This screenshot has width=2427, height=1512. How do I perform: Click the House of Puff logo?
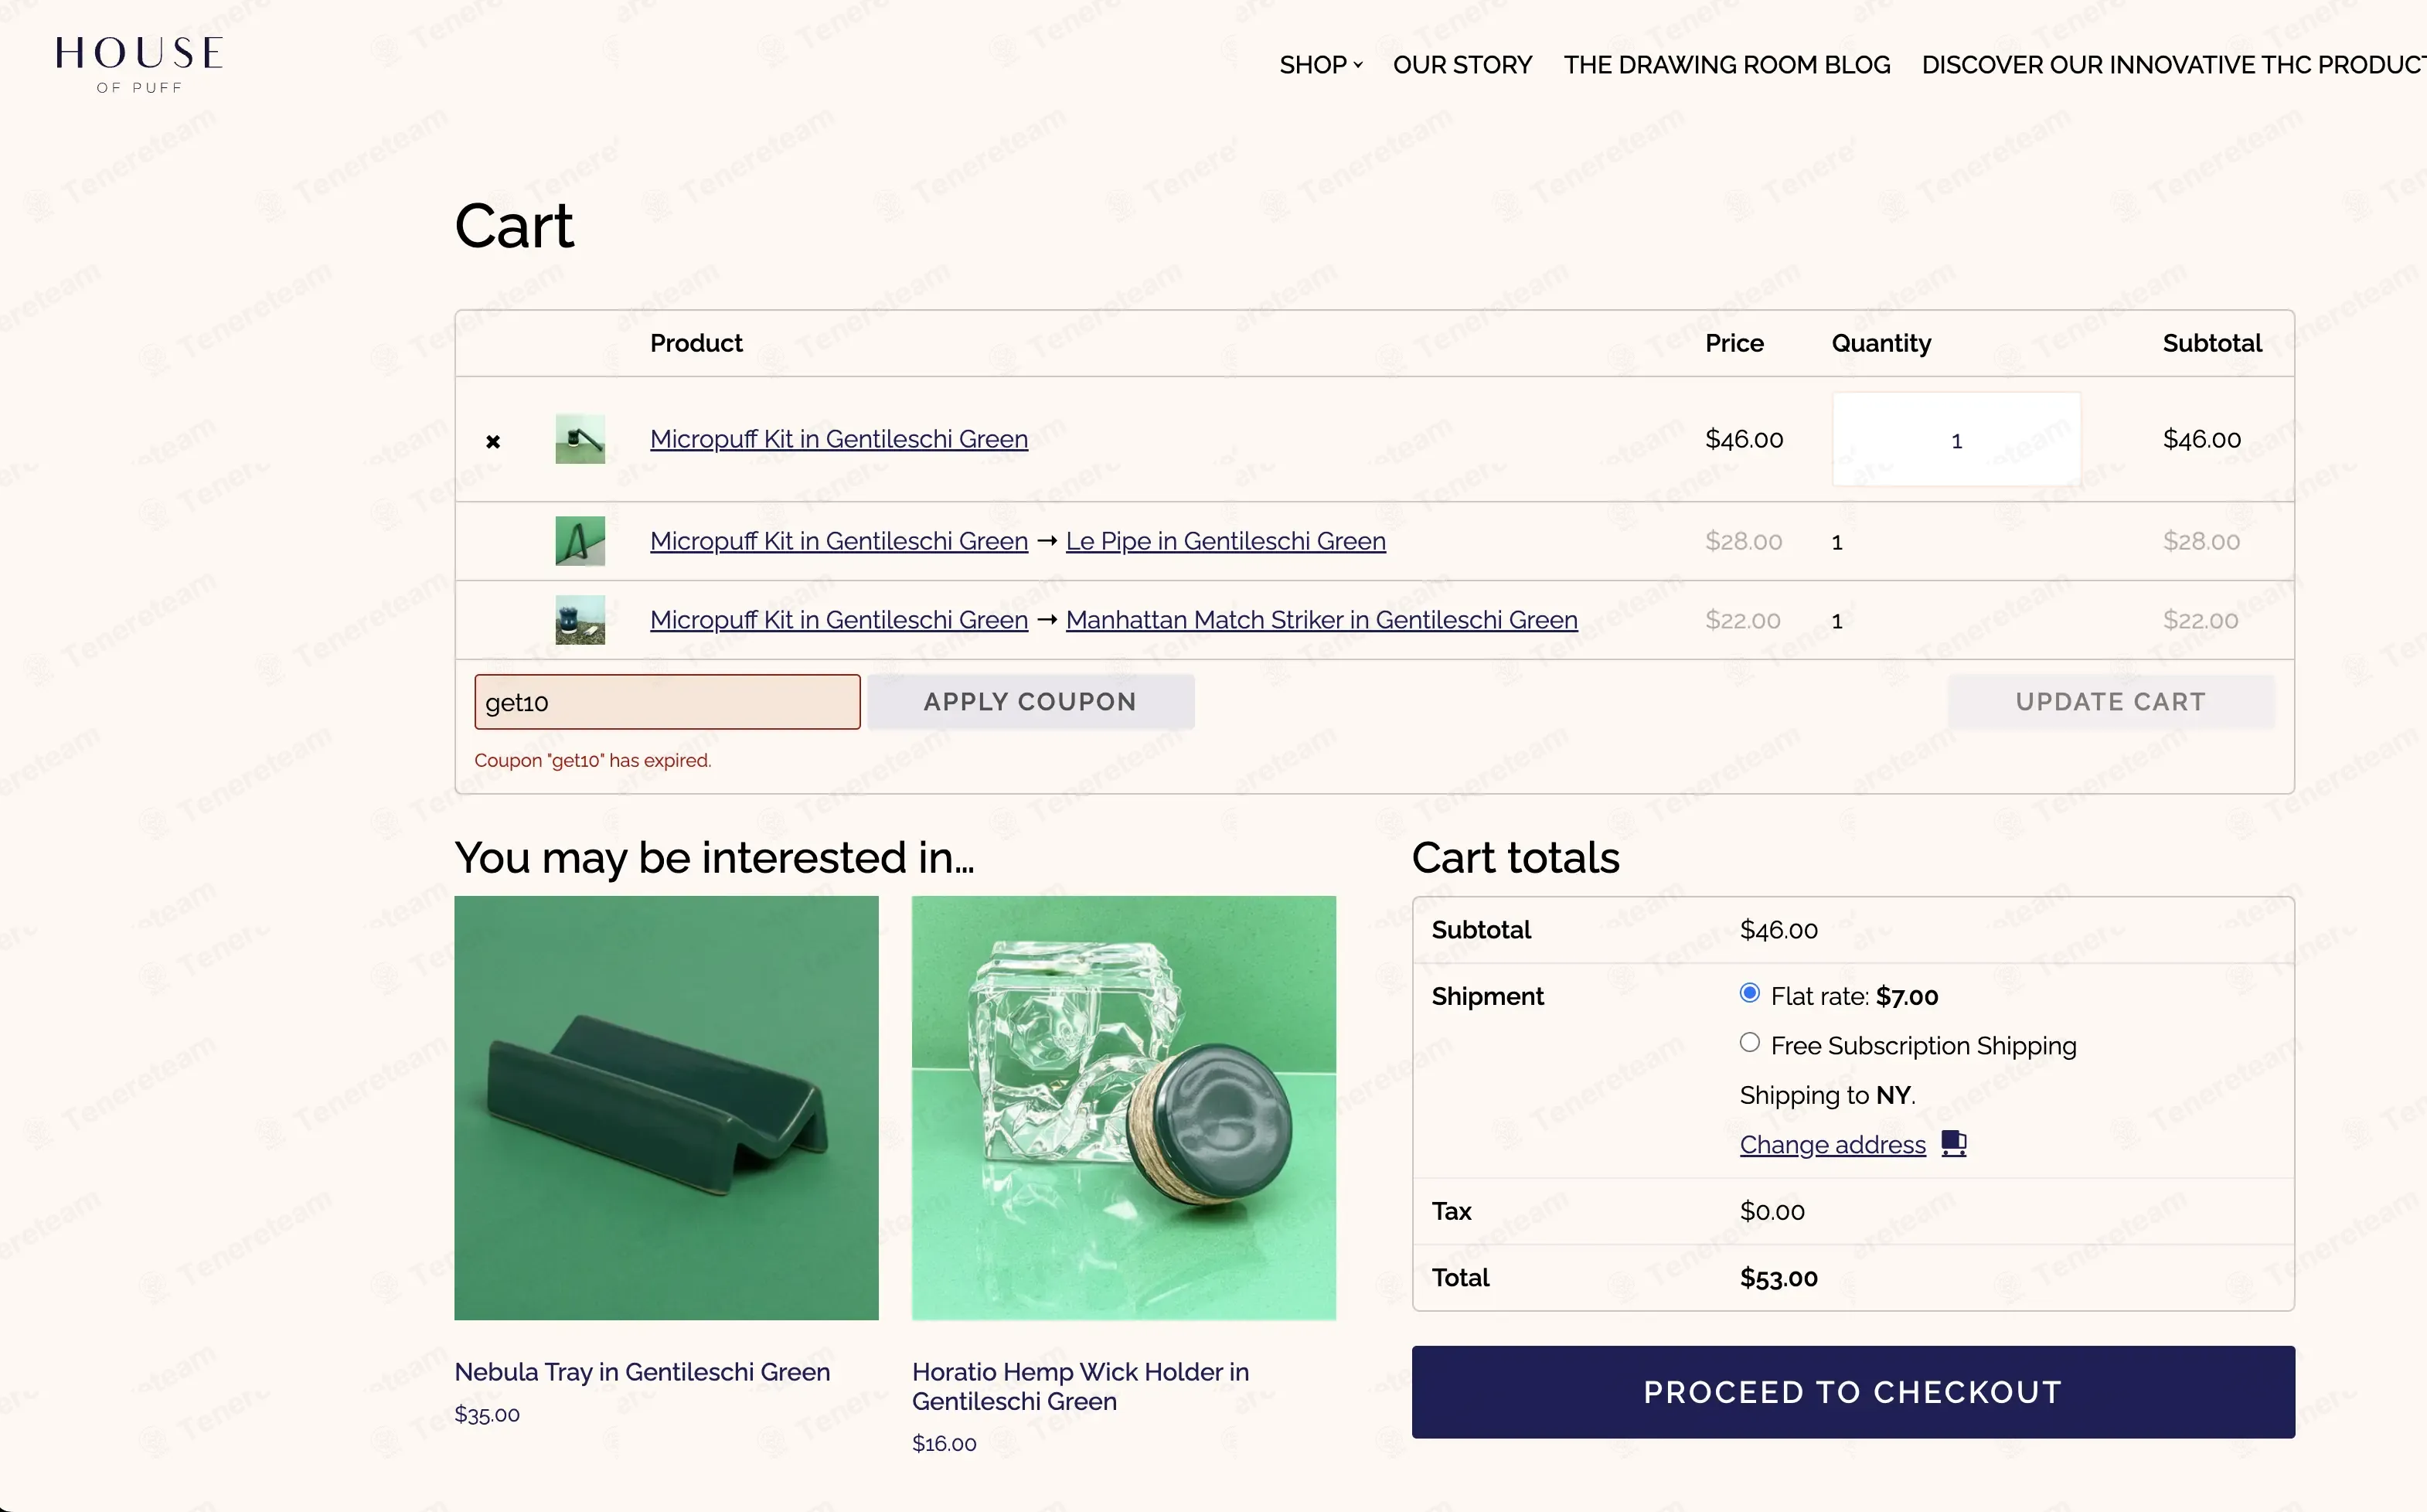(x=139, y=65)
